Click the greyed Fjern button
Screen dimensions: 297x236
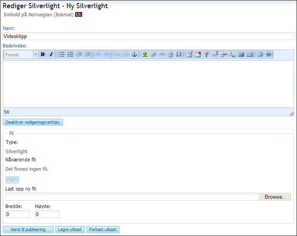click(x=12, y=180)
